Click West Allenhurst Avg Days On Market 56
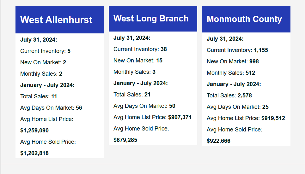This screenshot has height=174, width=305. pyautogui.click(x=79, y=108)
